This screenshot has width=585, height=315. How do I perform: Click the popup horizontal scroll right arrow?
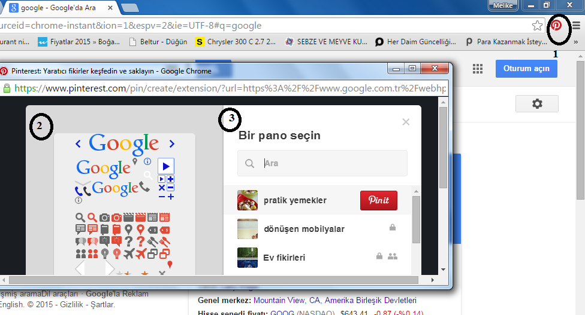pyautogui.click(x=432, y=280)
